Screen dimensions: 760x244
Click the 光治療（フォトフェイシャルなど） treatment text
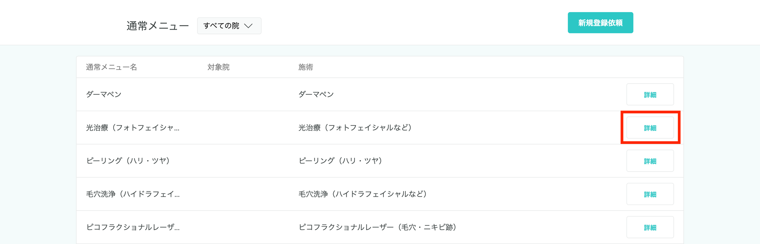click(355, 128)
